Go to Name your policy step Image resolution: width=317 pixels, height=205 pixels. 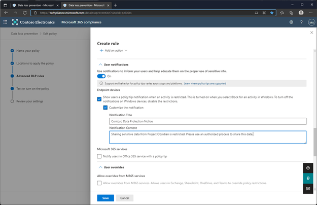point(28,51)
